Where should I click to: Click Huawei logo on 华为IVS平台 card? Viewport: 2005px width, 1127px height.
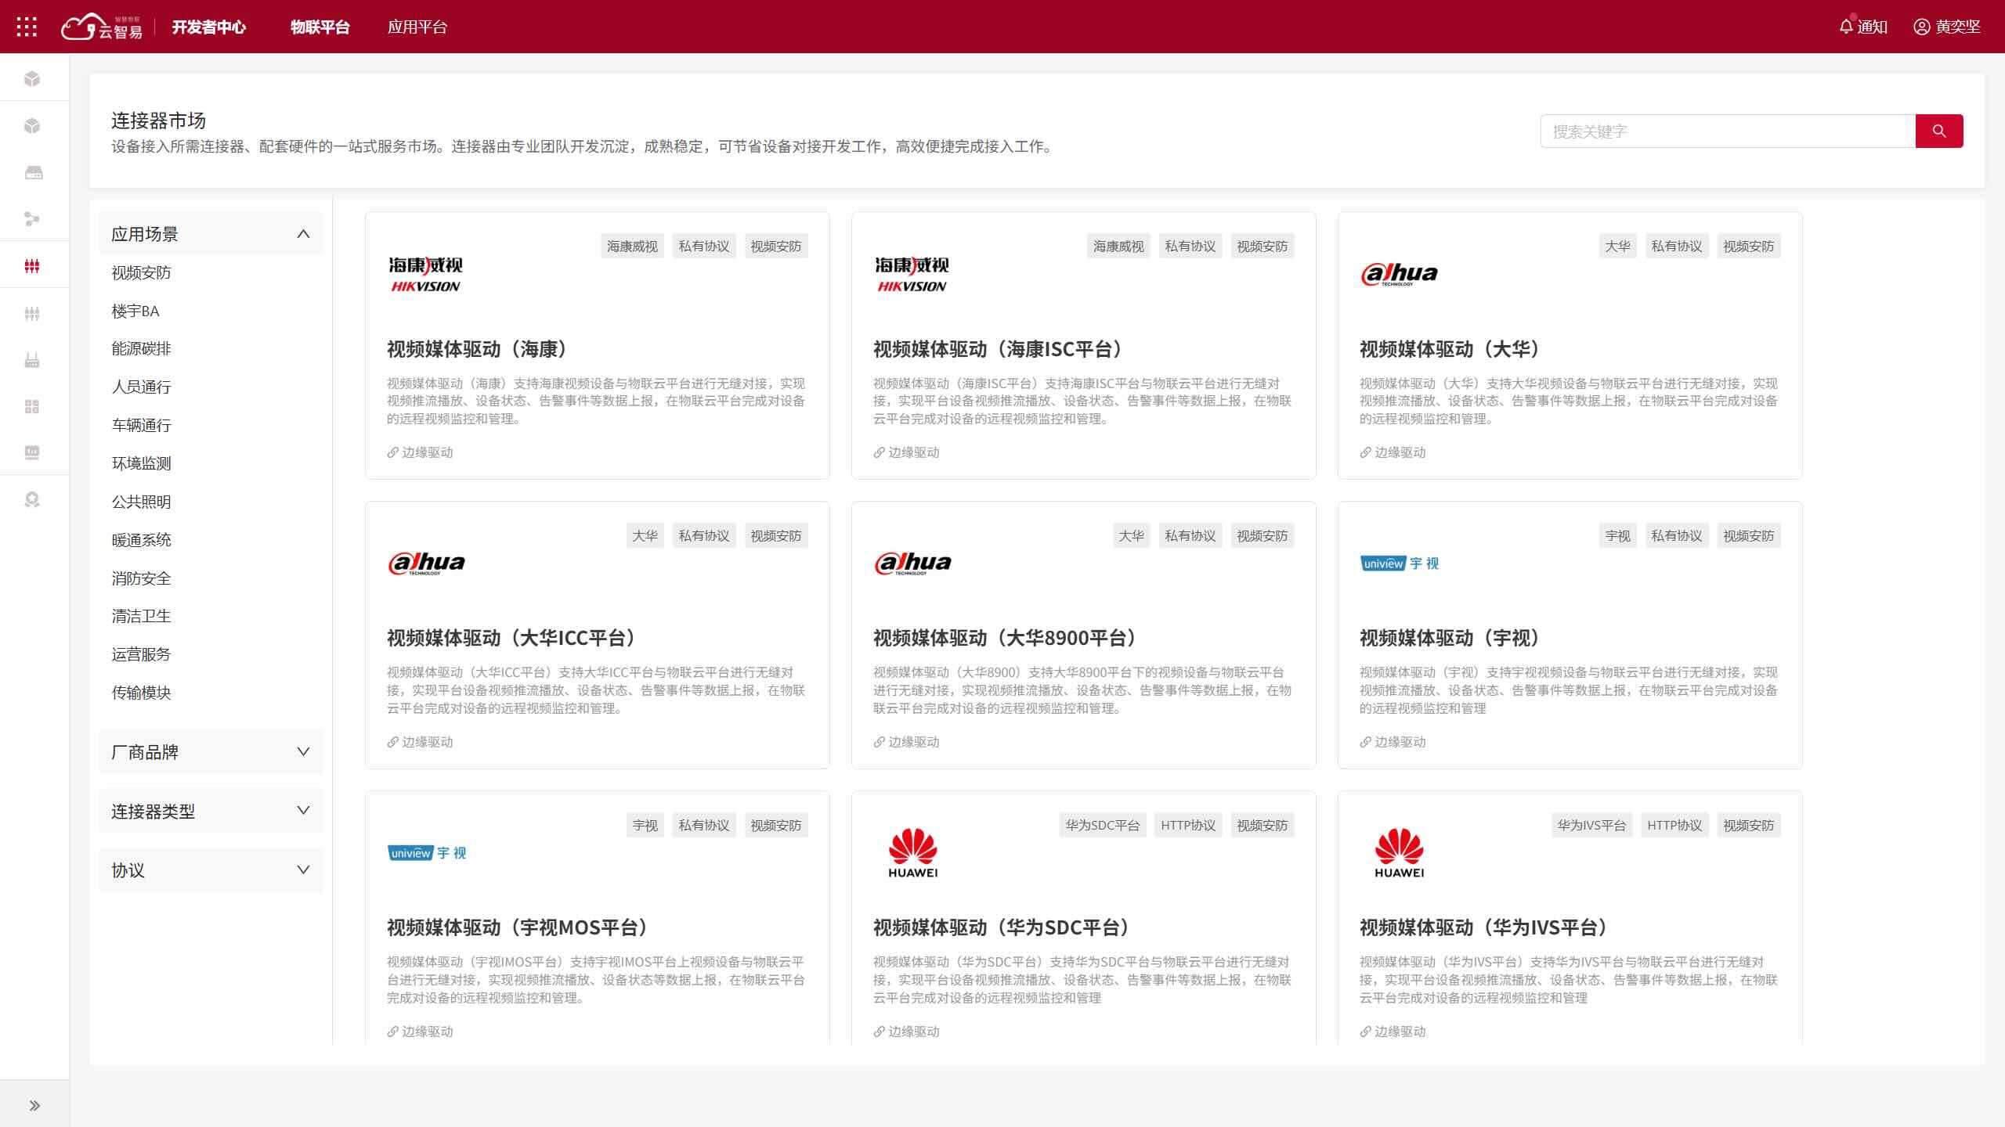1400,853
